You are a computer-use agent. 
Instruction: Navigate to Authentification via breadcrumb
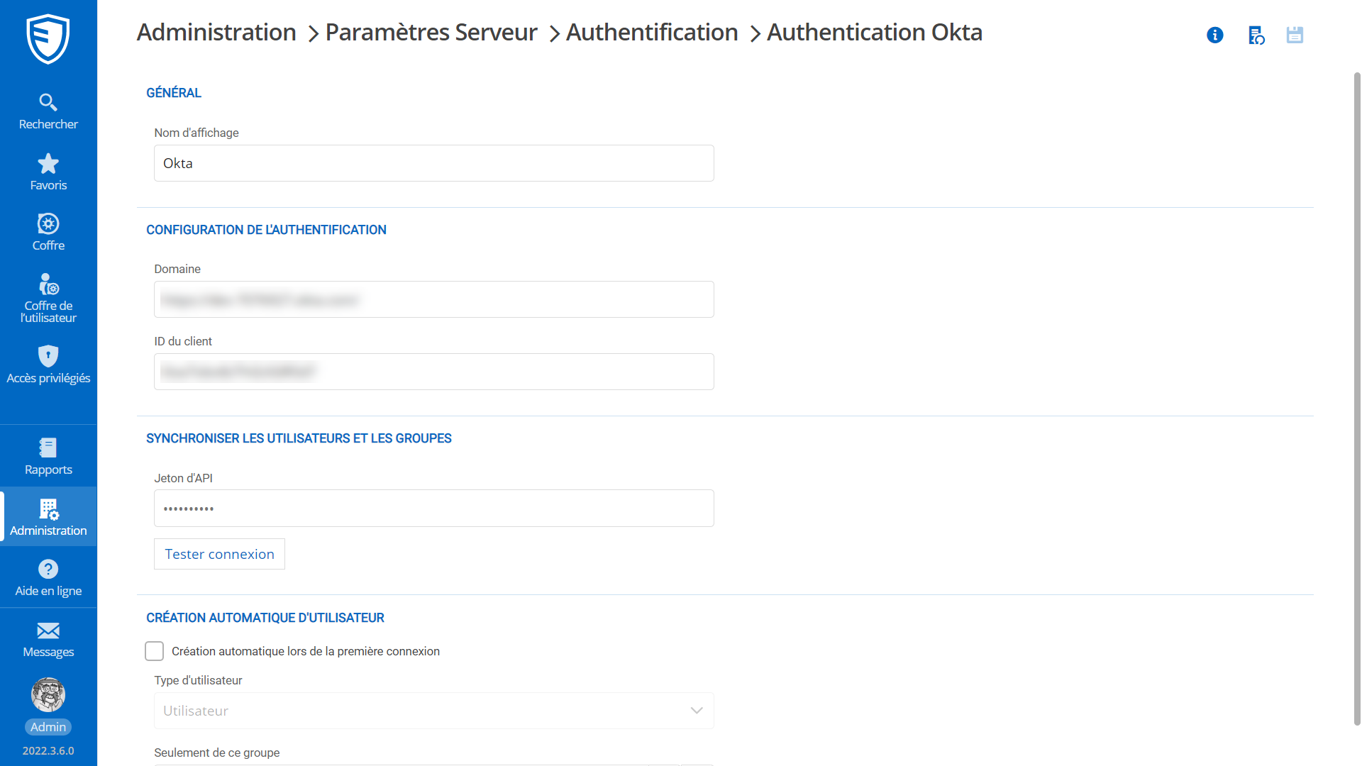click(652, 32)
